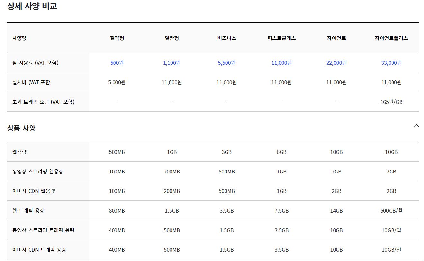Screen dimensions: 424x261
Task: Click the 5,000원 setup fee value
Action: point(117,82)
